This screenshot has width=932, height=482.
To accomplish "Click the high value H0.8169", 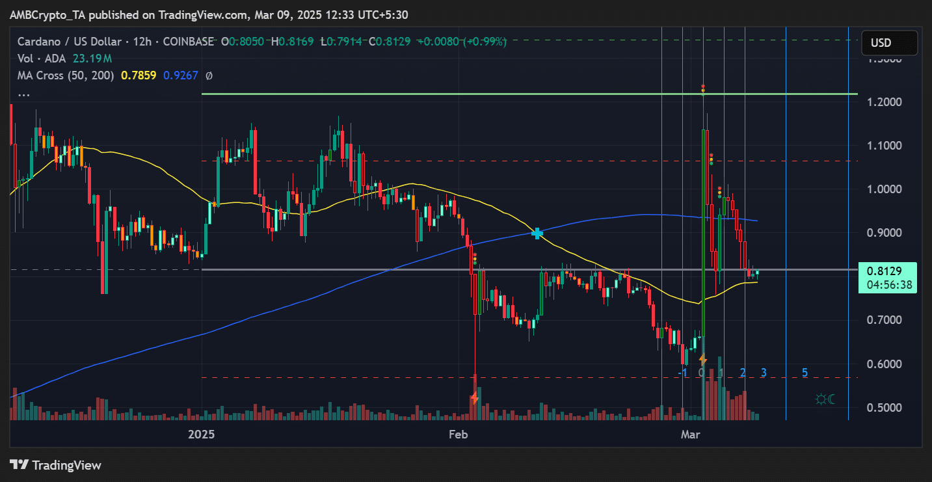I will tap(292, 42).
